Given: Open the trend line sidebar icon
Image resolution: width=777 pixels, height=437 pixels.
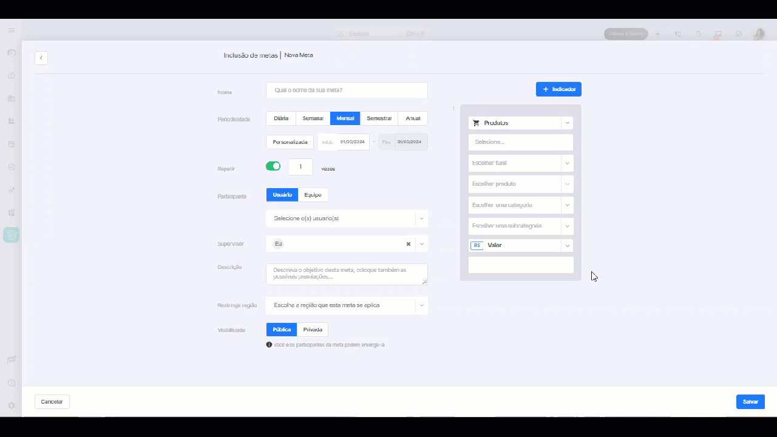Looking at the screenshot, I should pos(12,189).
